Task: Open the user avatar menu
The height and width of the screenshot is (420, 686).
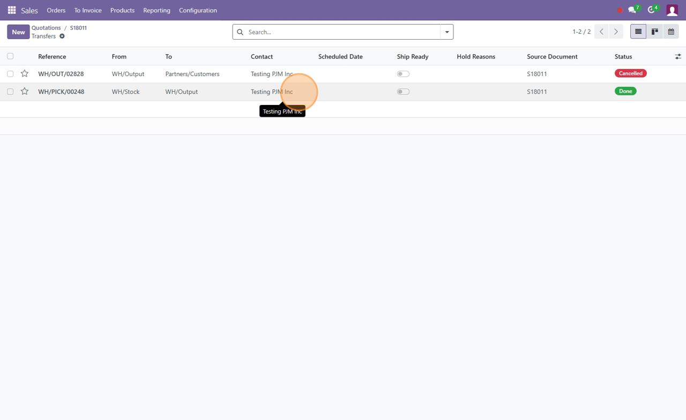Action: click(672, 10)
